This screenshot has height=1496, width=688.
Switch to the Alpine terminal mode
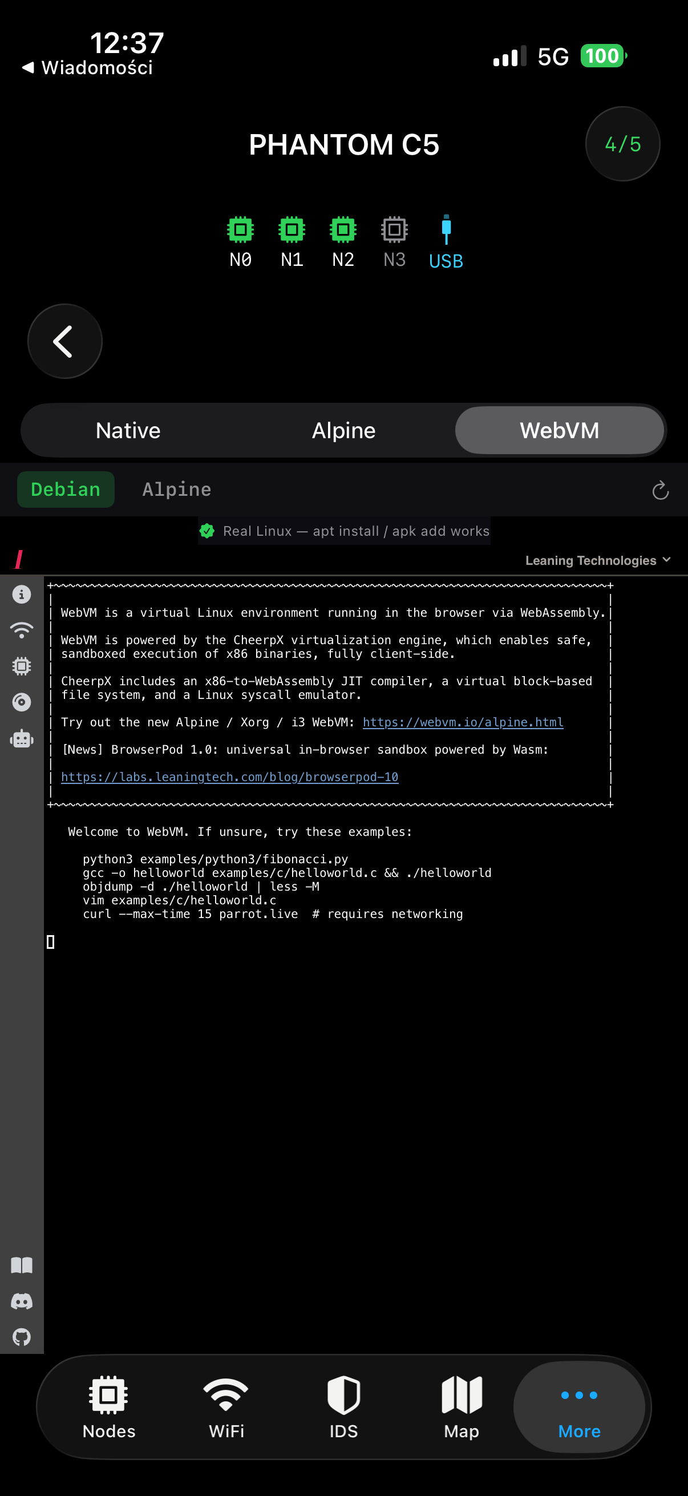pos(343,430)
